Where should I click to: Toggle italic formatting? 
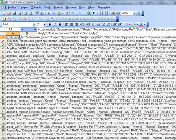tap(55, 24)
